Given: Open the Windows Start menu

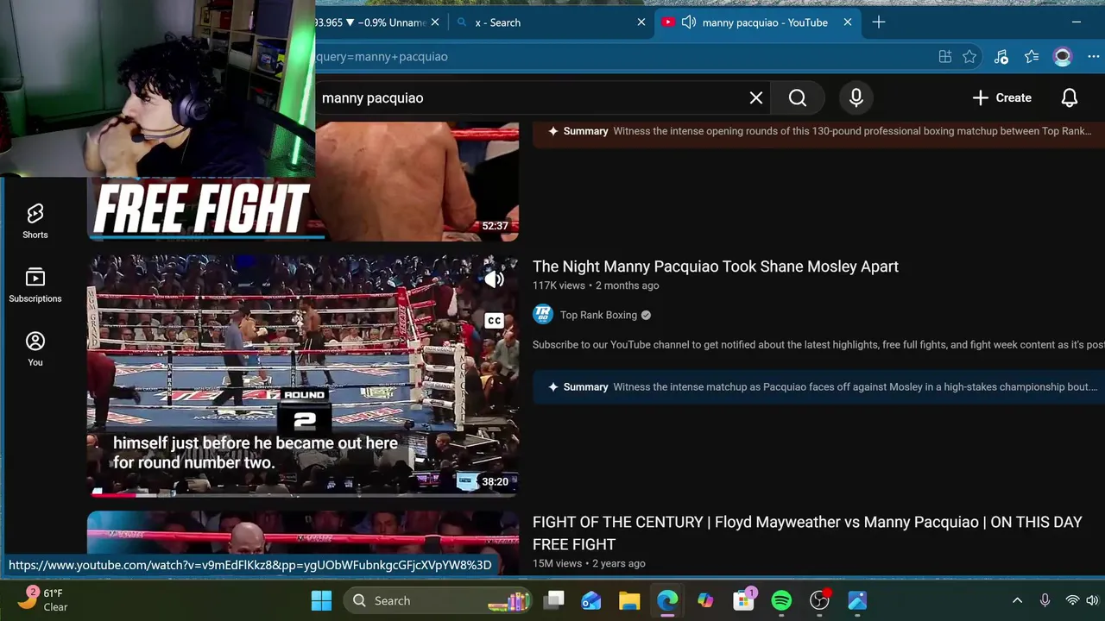Looking at the screenshot, I should point(321,600).
